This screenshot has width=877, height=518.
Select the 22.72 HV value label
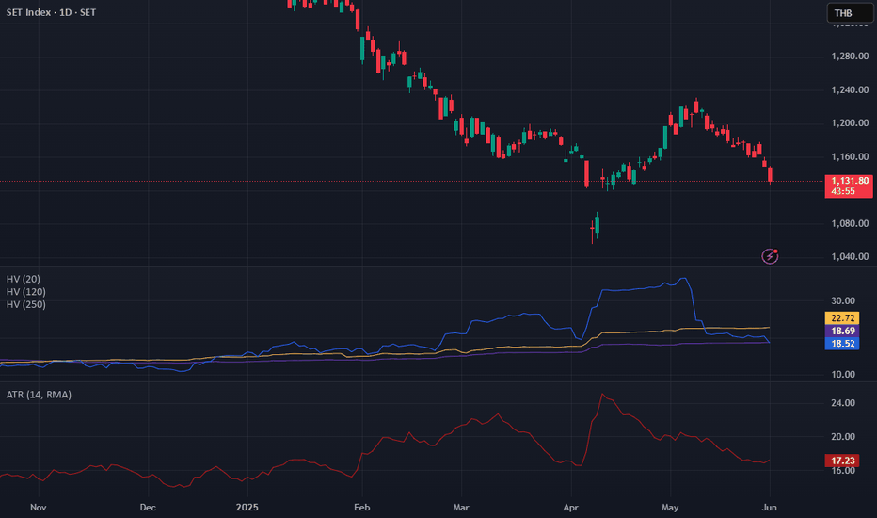click(842, 318)
